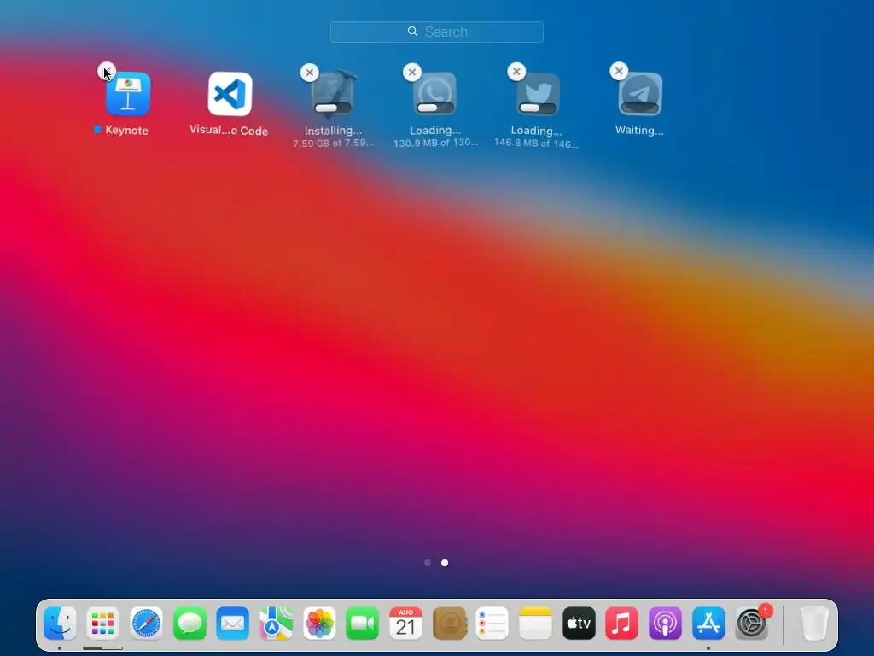This screenshot has height=656, width=874.
Task: Select the installing Xcode app icon
Action: tap(333, 94)
